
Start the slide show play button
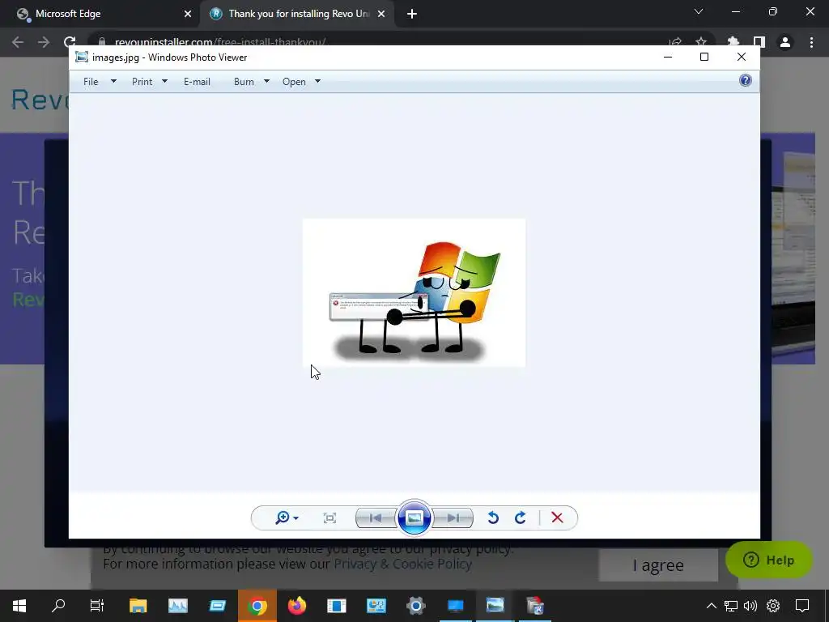(x=414, y=518)
